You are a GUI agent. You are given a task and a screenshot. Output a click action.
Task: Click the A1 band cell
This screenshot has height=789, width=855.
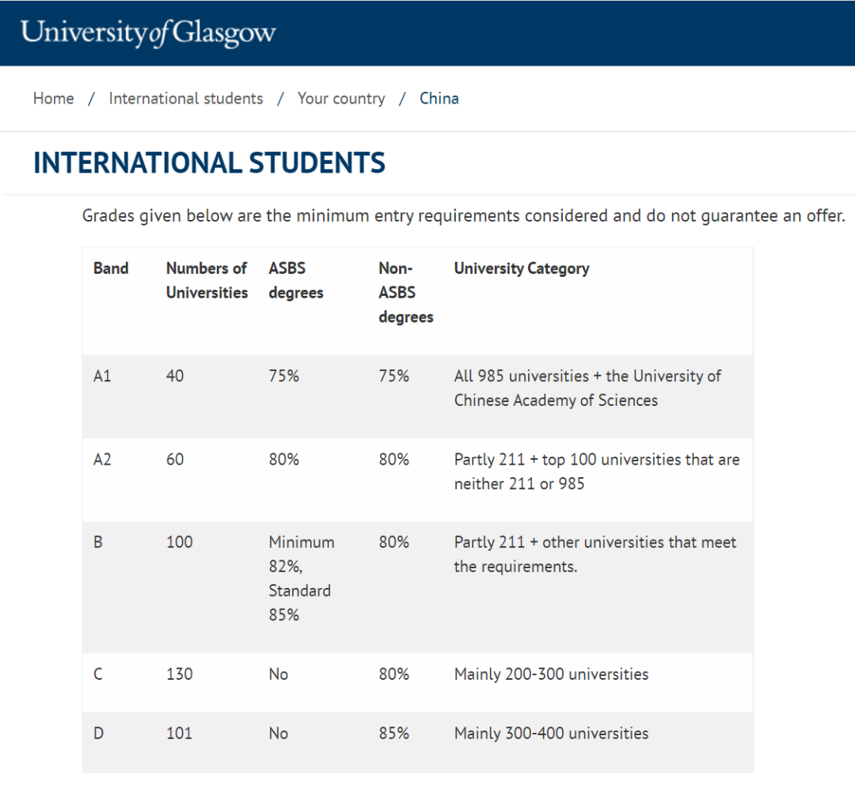(102, 376)
